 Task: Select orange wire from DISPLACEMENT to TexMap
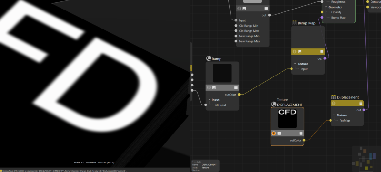(317, 130)
